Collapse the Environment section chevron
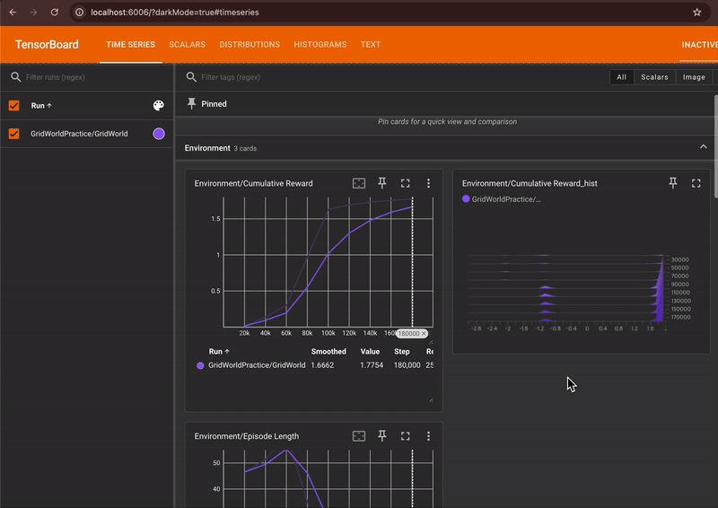 pyautogui.click(x=703, y=147)
